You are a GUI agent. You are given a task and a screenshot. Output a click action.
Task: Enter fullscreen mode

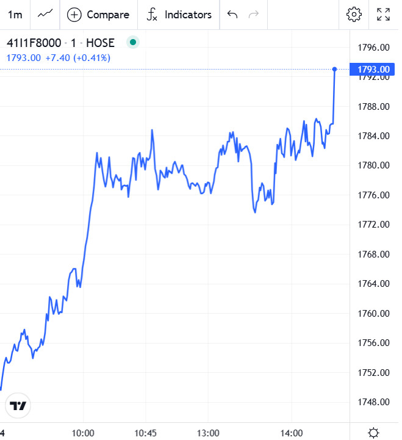[384, 15]
